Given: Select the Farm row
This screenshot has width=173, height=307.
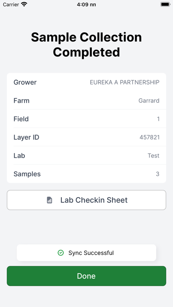Looking at the screenshot, I should pos(86,101).
